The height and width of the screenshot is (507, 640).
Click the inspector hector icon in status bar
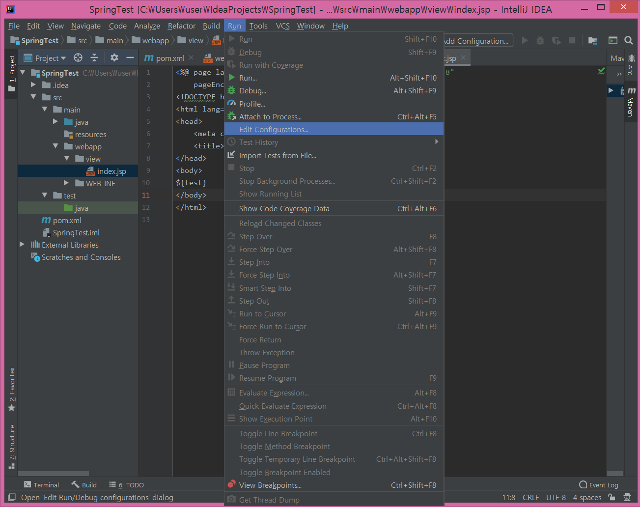coord(627,497)
